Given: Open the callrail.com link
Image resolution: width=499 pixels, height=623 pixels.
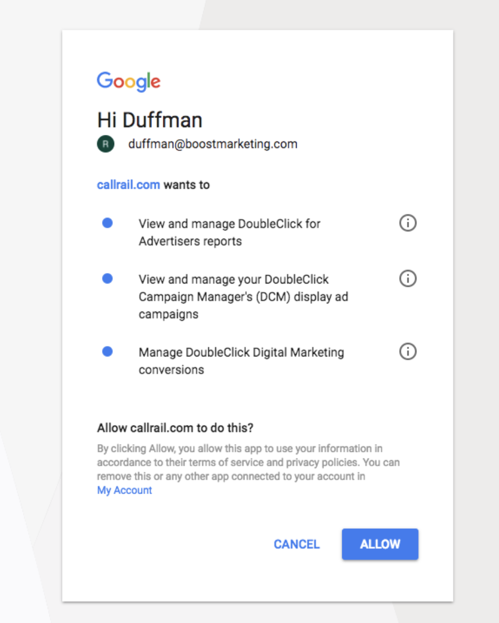Looking at the screenshot, I should point(128,185).
